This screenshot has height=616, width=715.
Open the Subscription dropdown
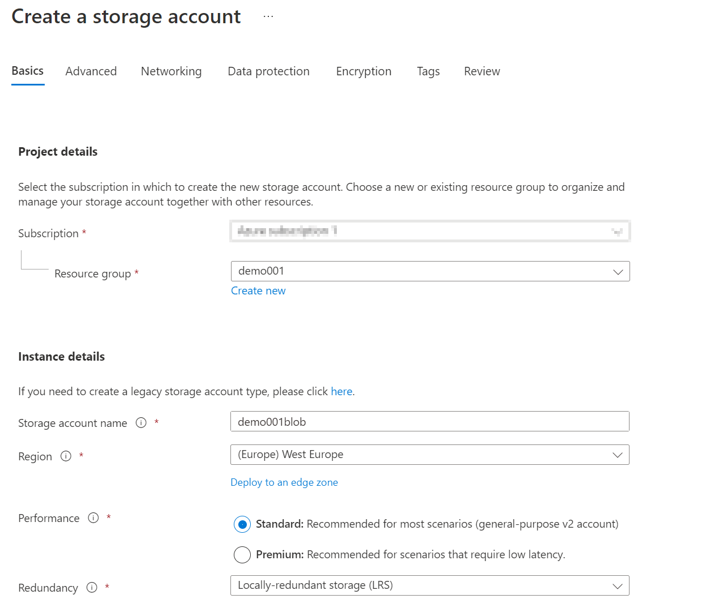[x=430, y=231]
